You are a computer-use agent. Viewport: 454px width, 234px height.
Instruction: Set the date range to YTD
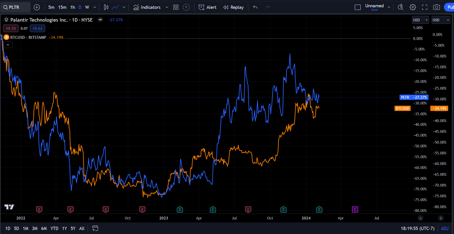click(x=54, y=228)
